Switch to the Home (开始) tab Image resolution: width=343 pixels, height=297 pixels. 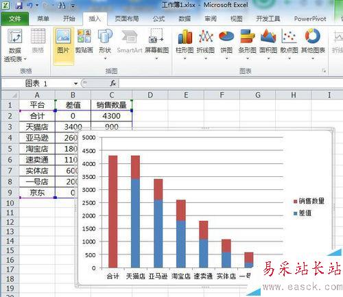click(x=69, y=19)
